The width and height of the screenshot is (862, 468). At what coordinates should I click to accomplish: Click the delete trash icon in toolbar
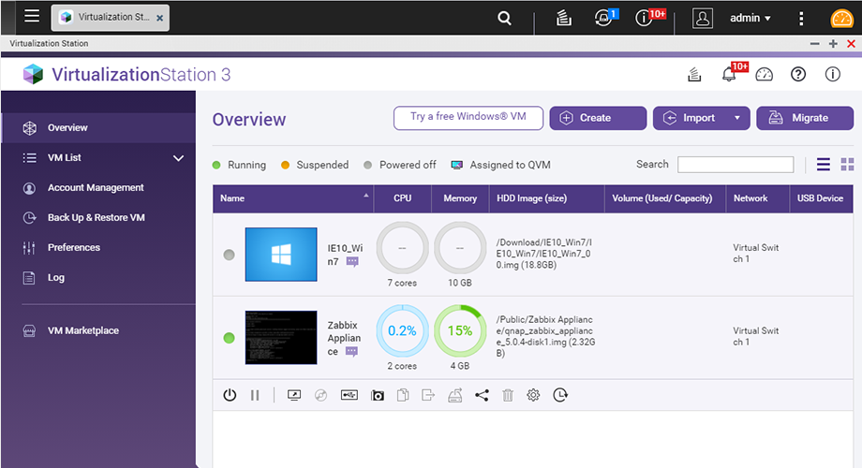coord(508,395)
